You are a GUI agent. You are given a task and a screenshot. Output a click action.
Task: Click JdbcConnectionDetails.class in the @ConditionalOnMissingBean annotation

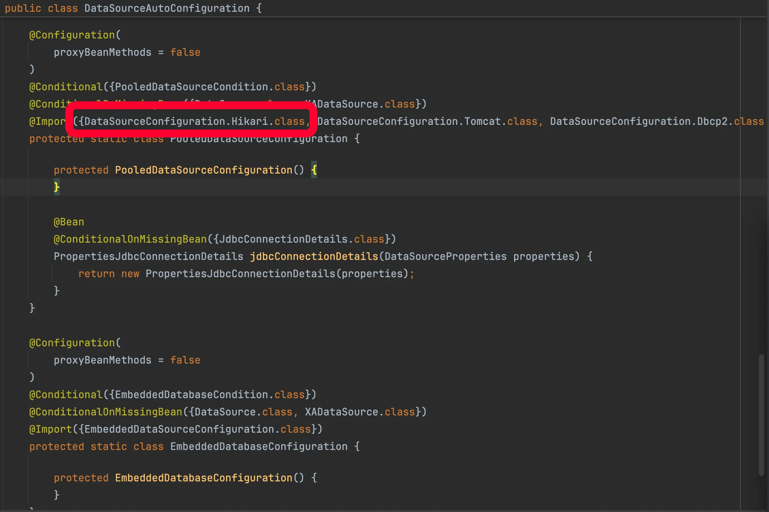pos(301,239)
